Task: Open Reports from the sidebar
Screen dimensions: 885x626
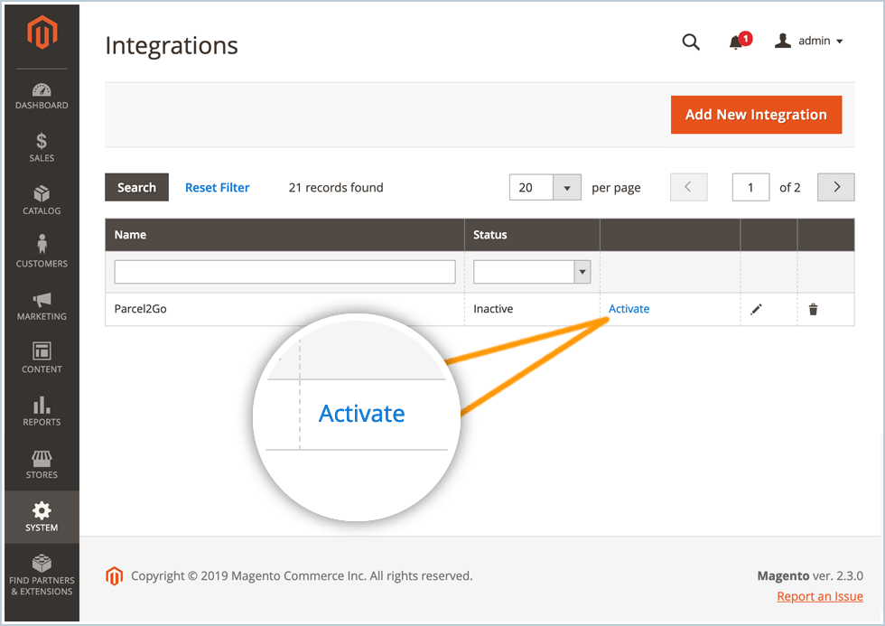Action: pyautogui.click(x=42, y=411)
